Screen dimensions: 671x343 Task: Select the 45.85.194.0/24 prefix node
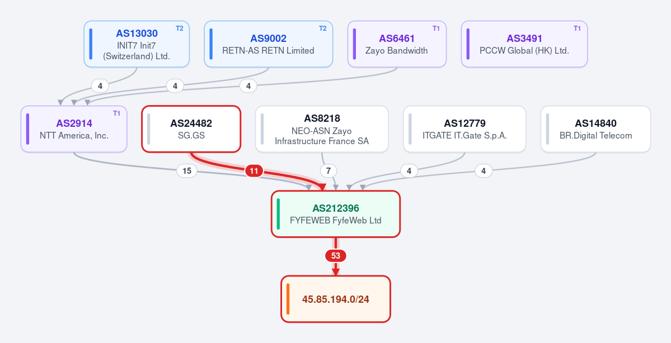click(x=336, y=299)
